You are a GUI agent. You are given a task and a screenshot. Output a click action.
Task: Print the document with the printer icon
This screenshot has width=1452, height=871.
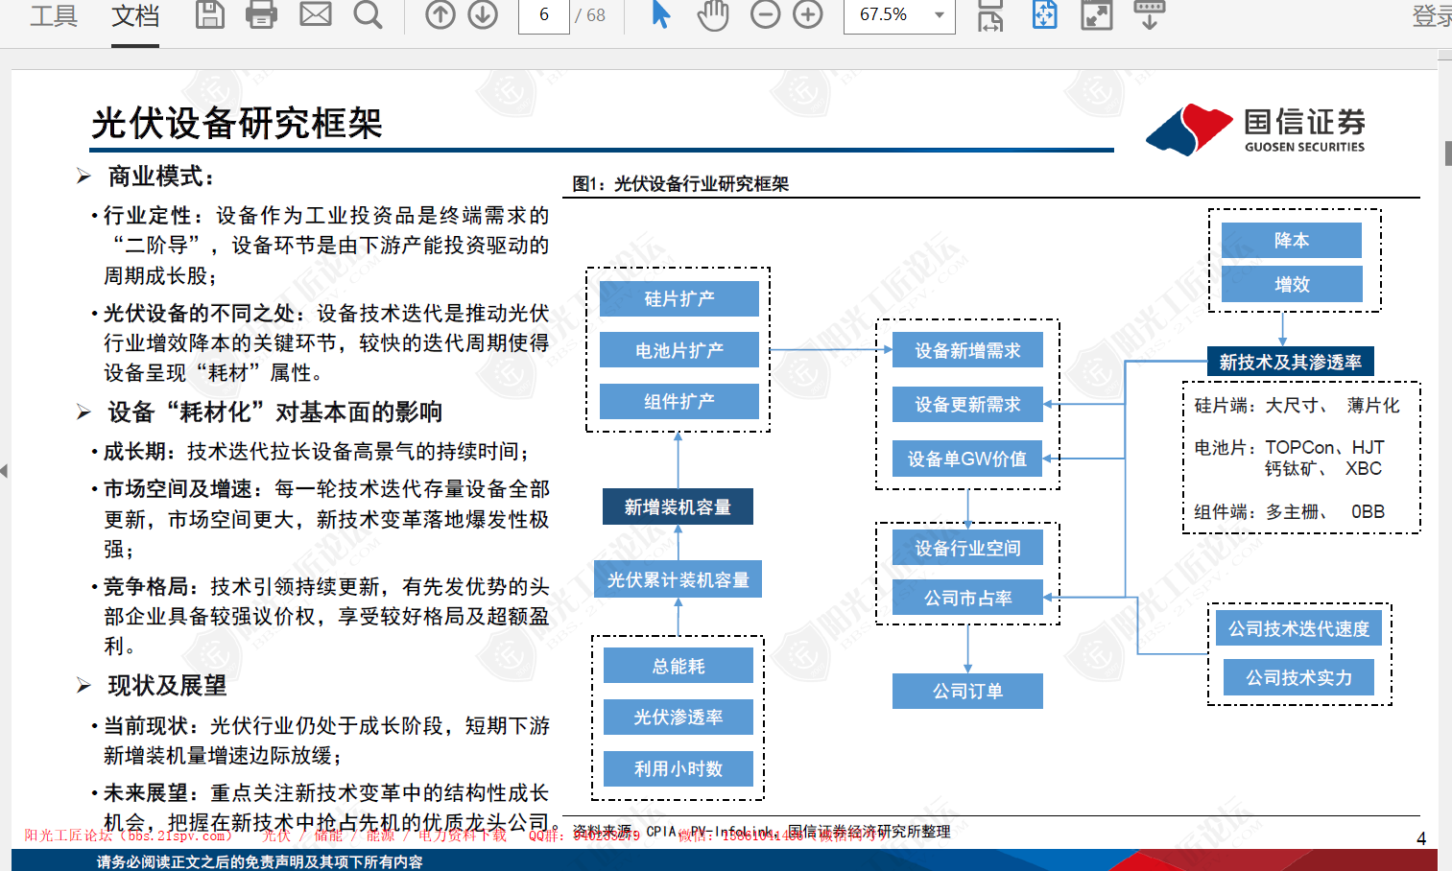[261, 14]
